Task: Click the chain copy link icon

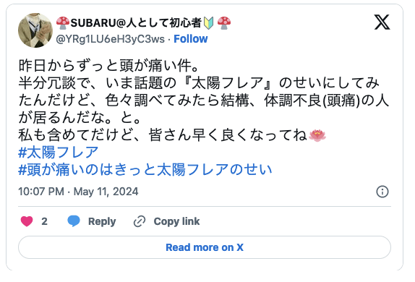Action: 140,221
